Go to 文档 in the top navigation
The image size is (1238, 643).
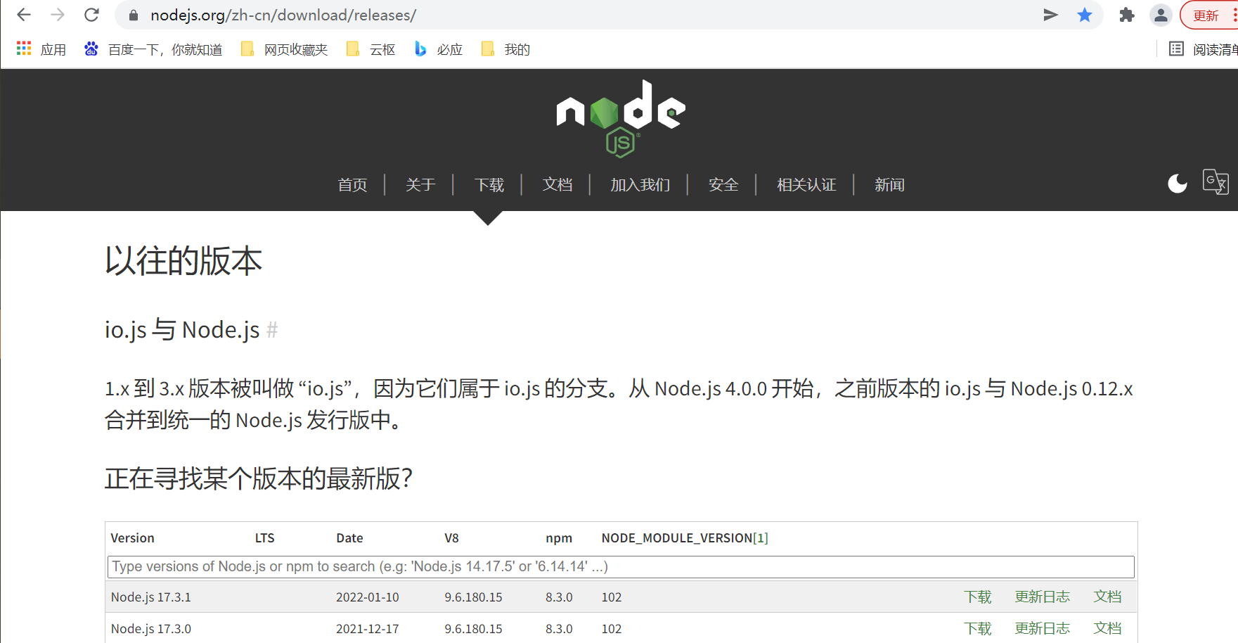point(557,184)
